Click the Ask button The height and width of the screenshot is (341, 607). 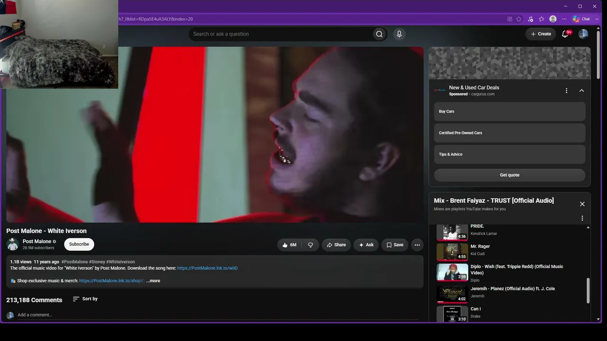pyautogui.click(x=366, y=245)
